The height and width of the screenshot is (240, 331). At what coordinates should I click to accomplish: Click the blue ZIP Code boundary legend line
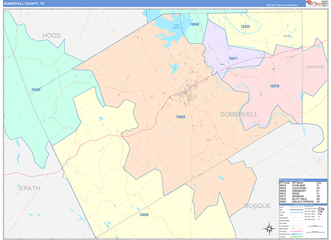click(x=297, y=212)
